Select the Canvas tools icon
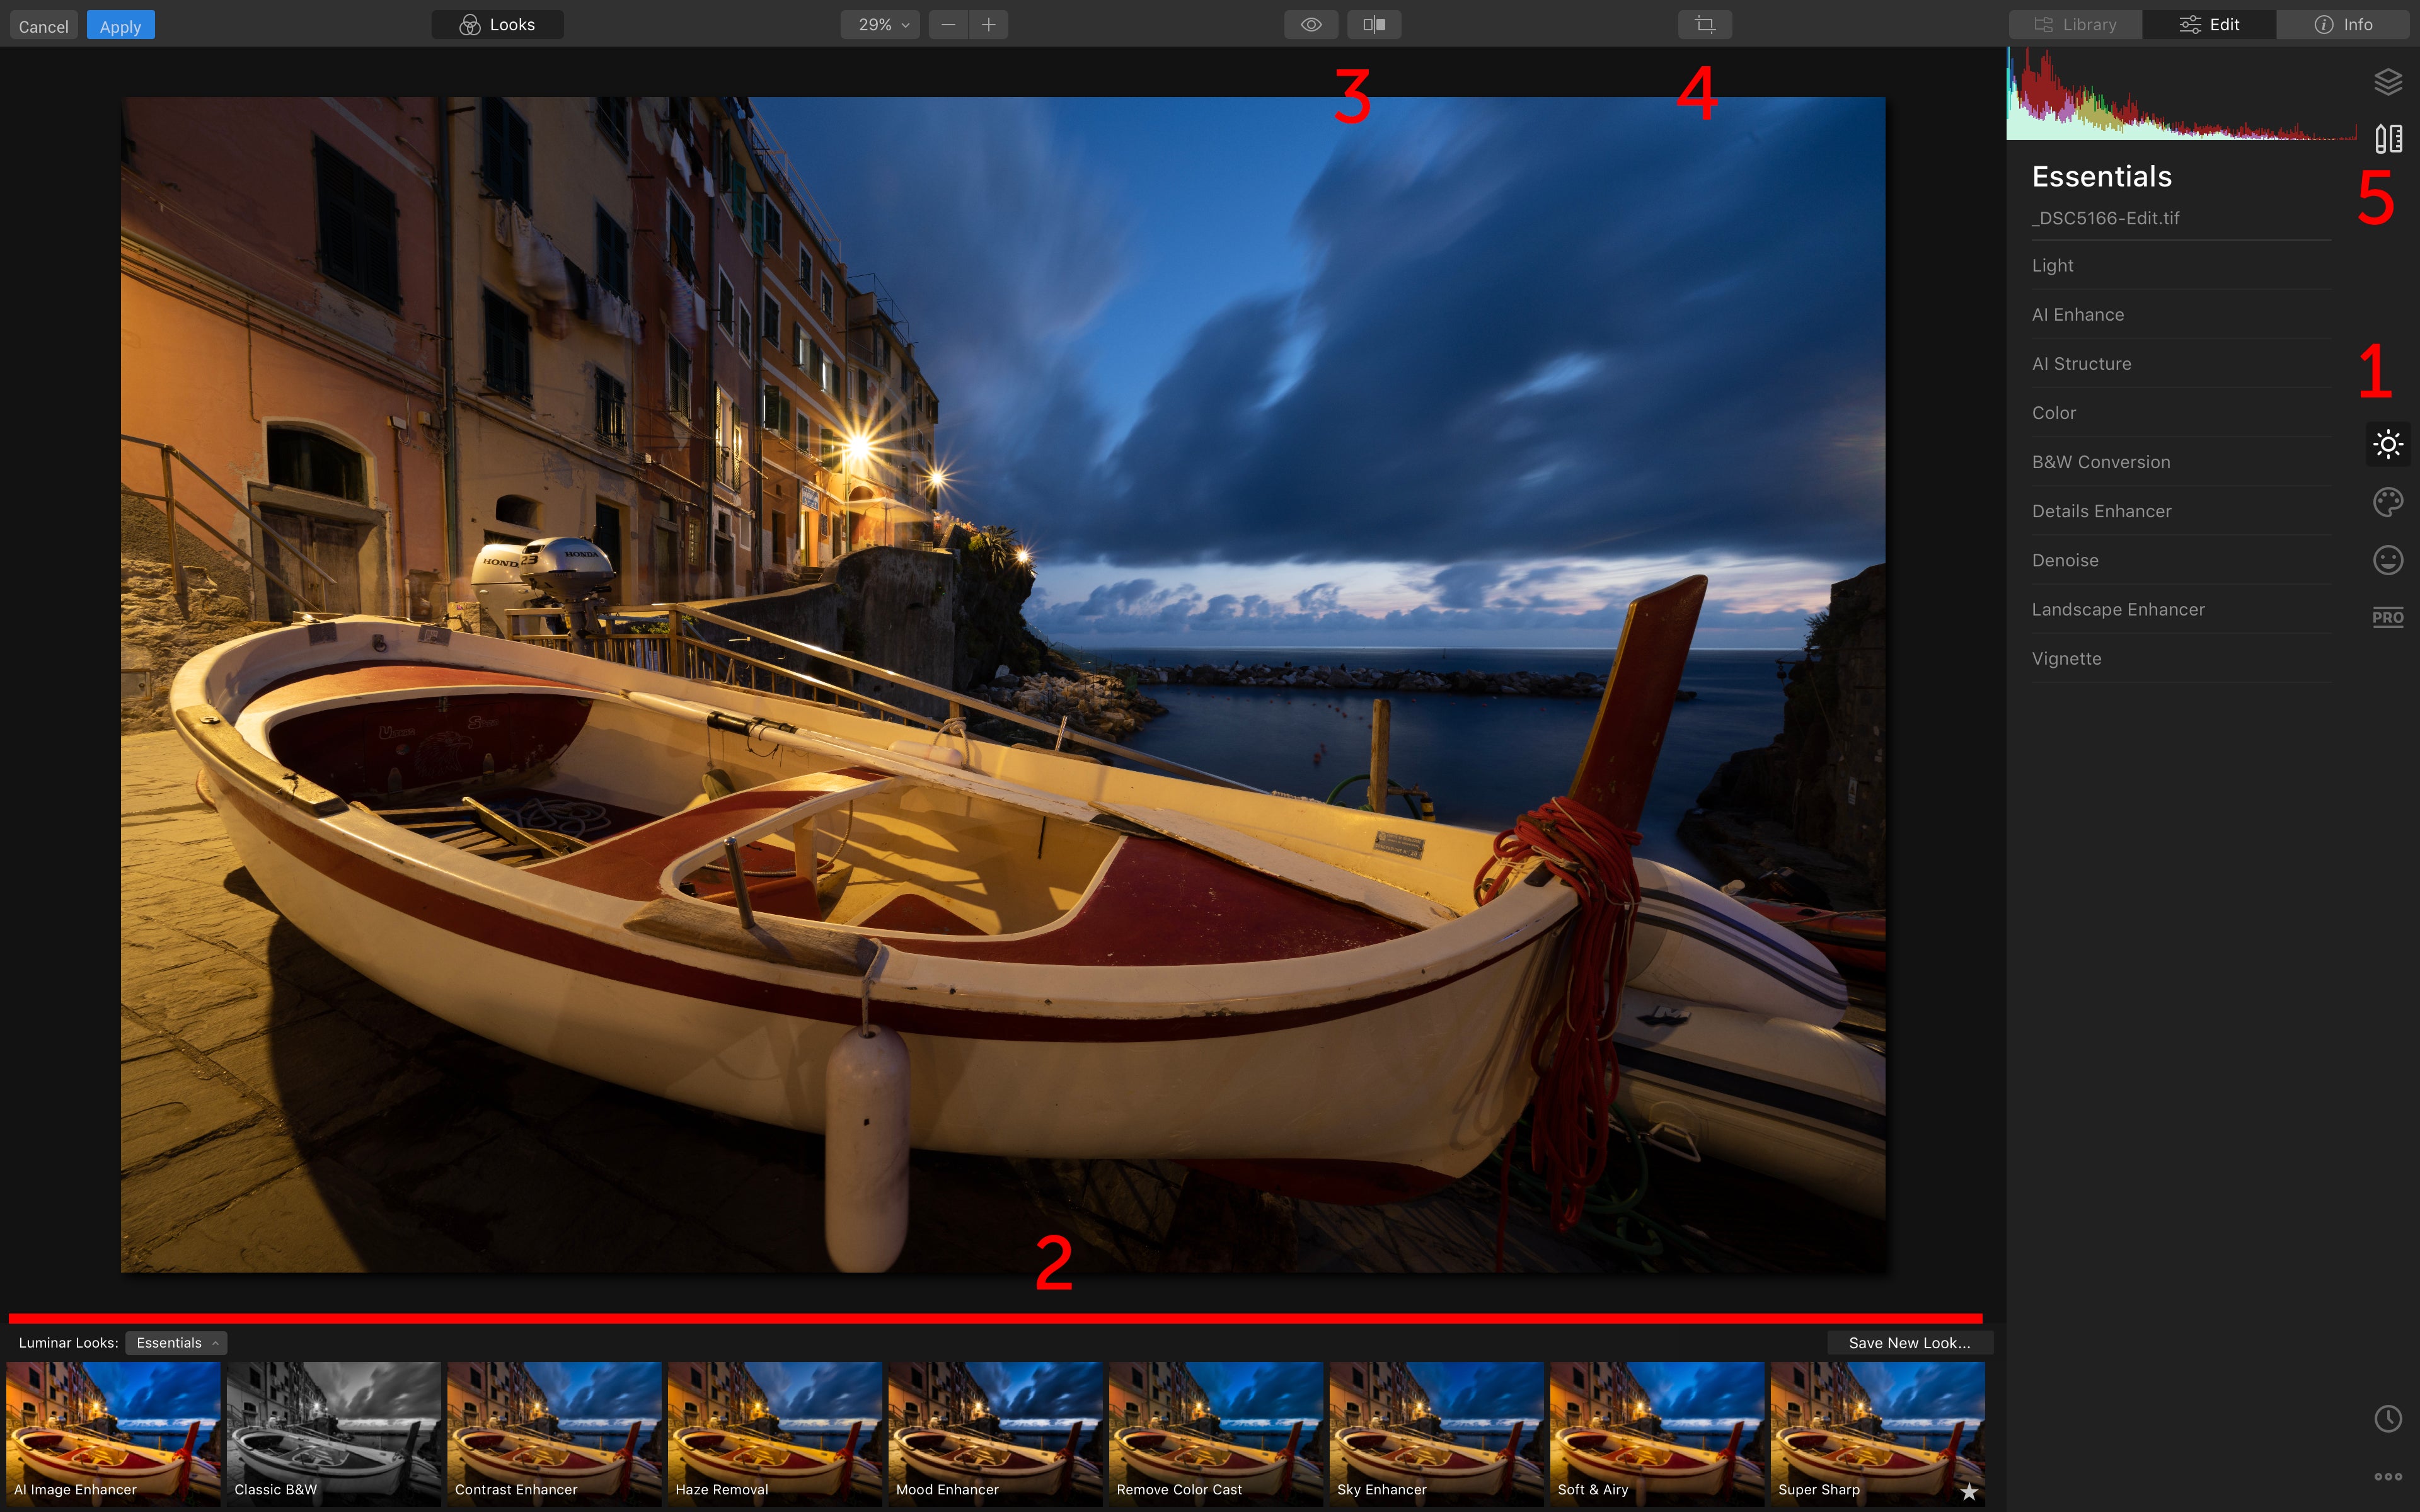 point(2388,137)
